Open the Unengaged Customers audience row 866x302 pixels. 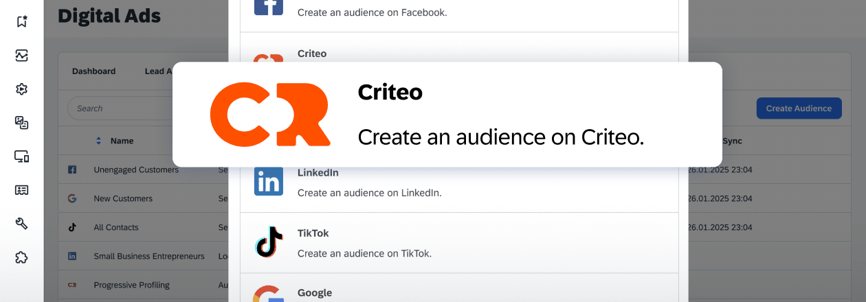point(136,170)
